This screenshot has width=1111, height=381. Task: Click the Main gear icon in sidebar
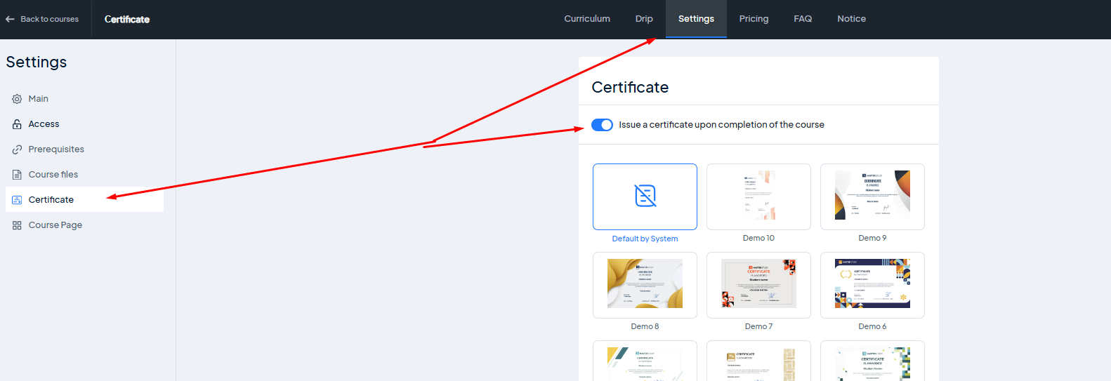pyautogui.click(x=17, y=99)
